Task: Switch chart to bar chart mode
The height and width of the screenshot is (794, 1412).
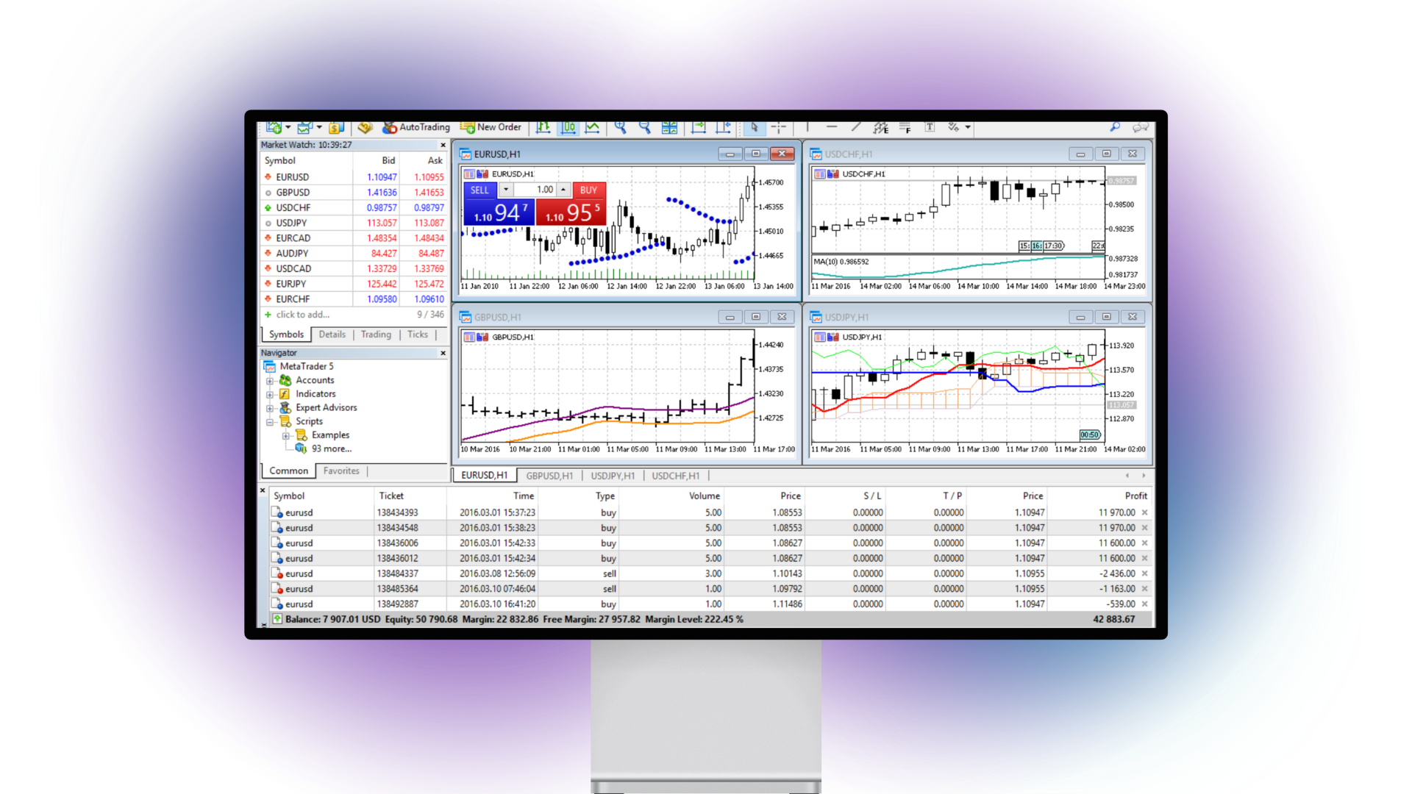Action: pos(543,127)
